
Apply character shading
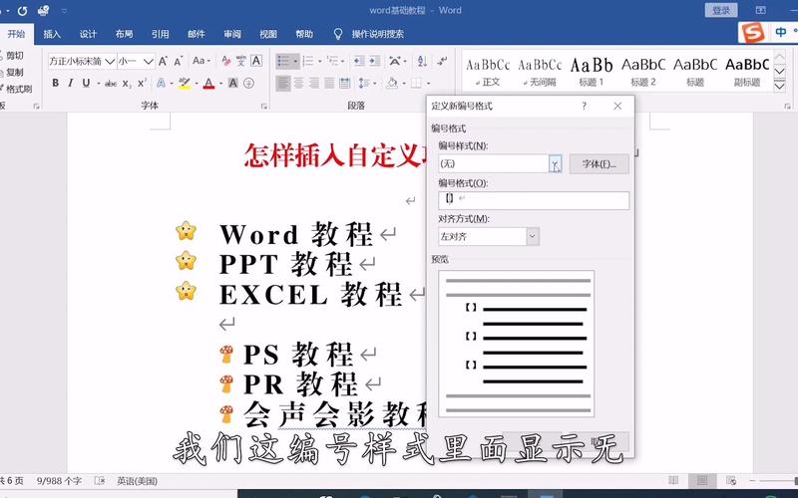(x=233, y=83)
